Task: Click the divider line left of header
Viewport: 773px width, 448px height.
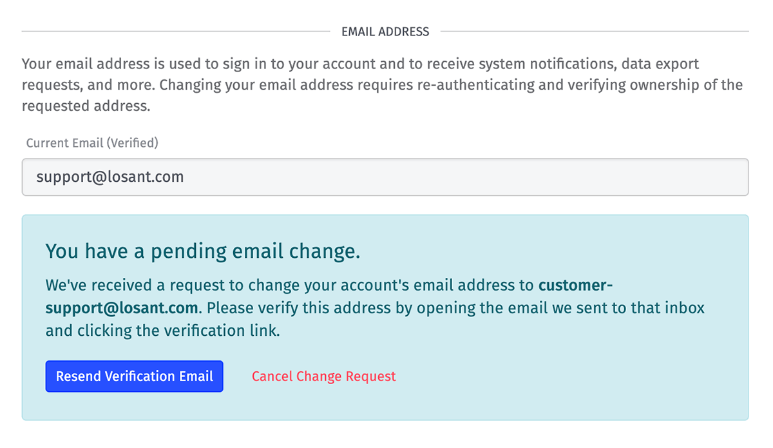Action: 174,32
